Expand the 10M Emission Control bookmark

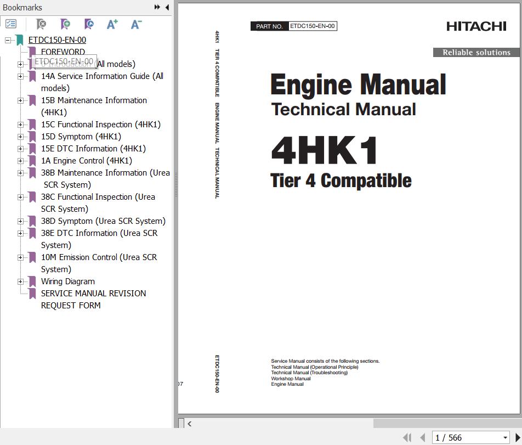coord(21,257)
